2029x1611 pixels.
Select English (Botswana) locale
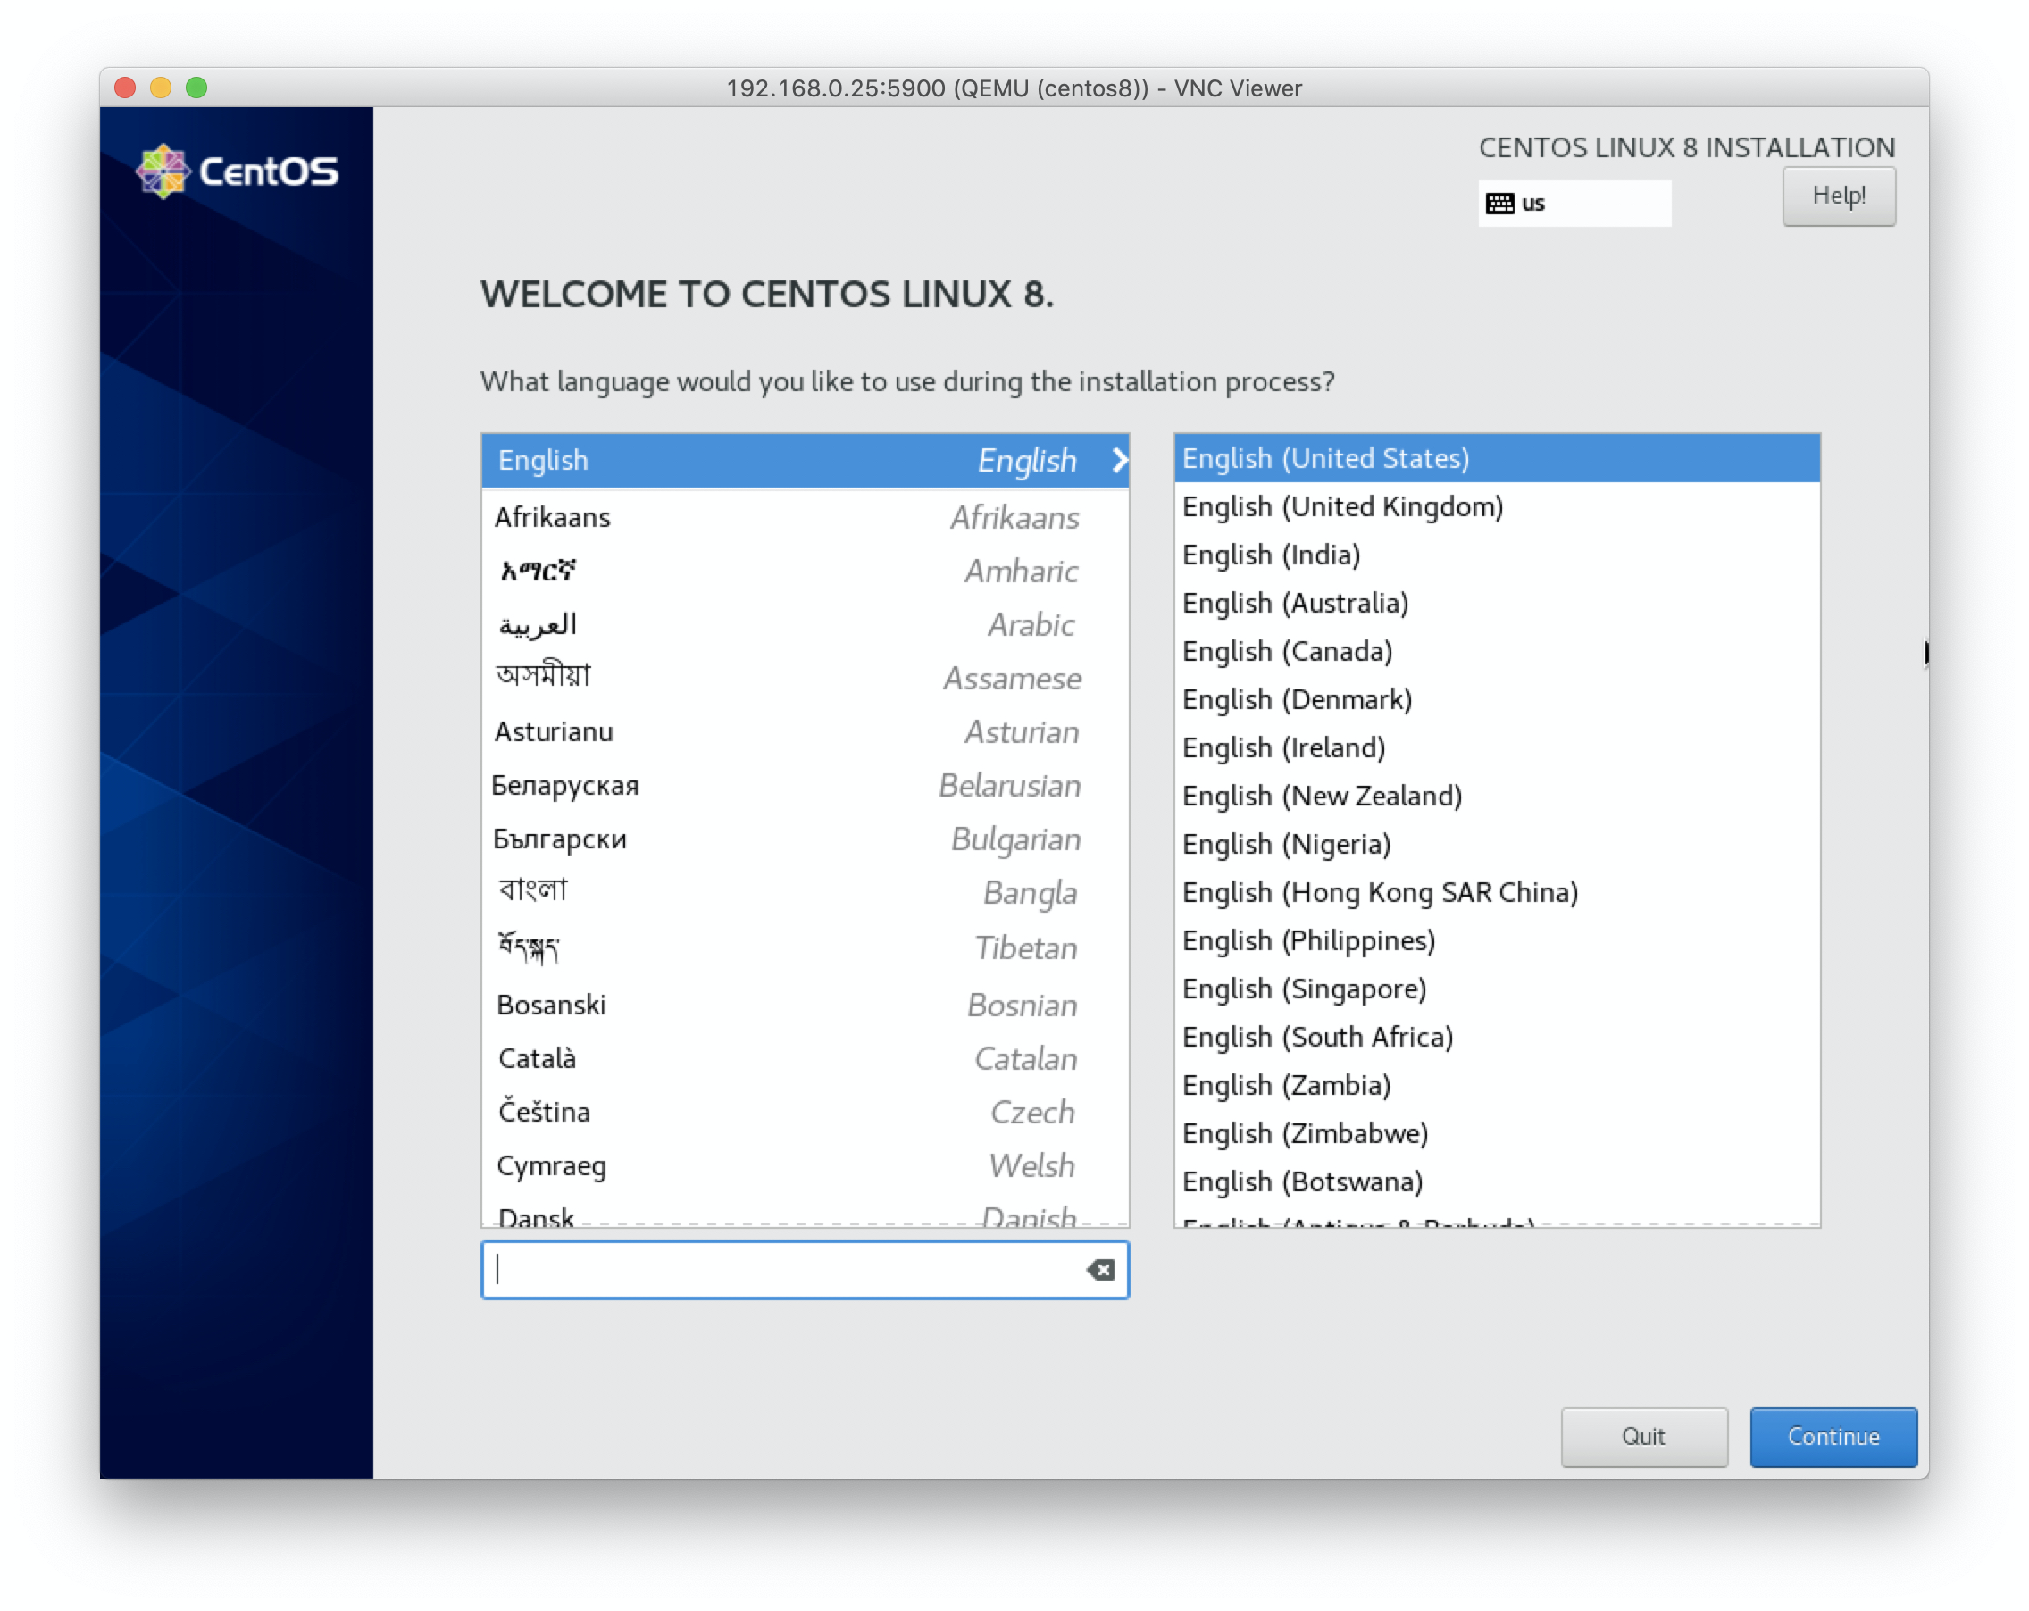[1301, 1181]
